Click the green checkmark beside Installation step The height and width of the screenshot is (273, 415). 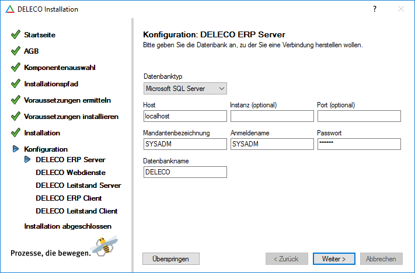coord(16,132)
